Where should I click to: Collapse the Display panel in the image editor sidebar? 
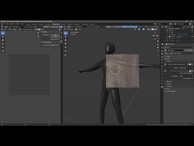pyautogui.click(x=44, y=32)
